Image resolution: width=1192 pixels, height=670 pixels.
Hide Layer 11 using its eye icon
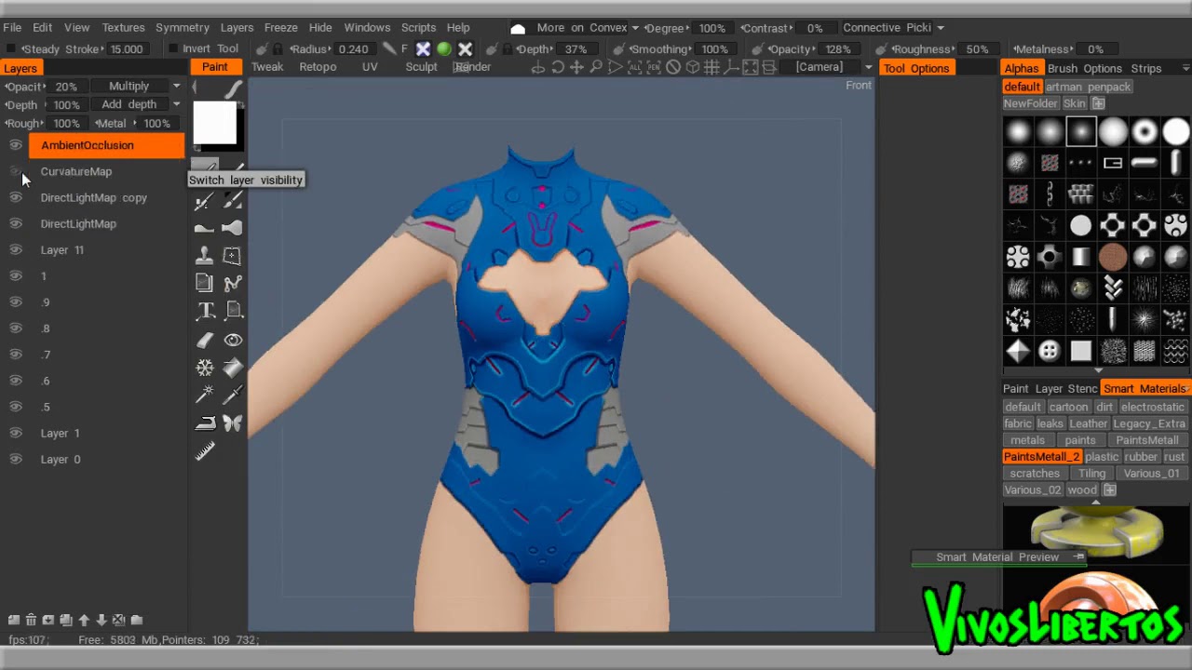16,249
